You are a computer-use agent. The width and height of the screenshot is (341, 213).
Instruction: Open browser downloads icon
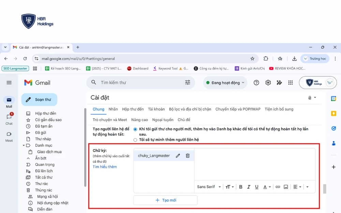pyautogui.click(x=294, y=59)
